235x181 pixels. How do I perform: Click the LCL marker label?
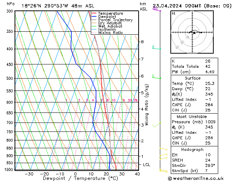tap(146, 165)
